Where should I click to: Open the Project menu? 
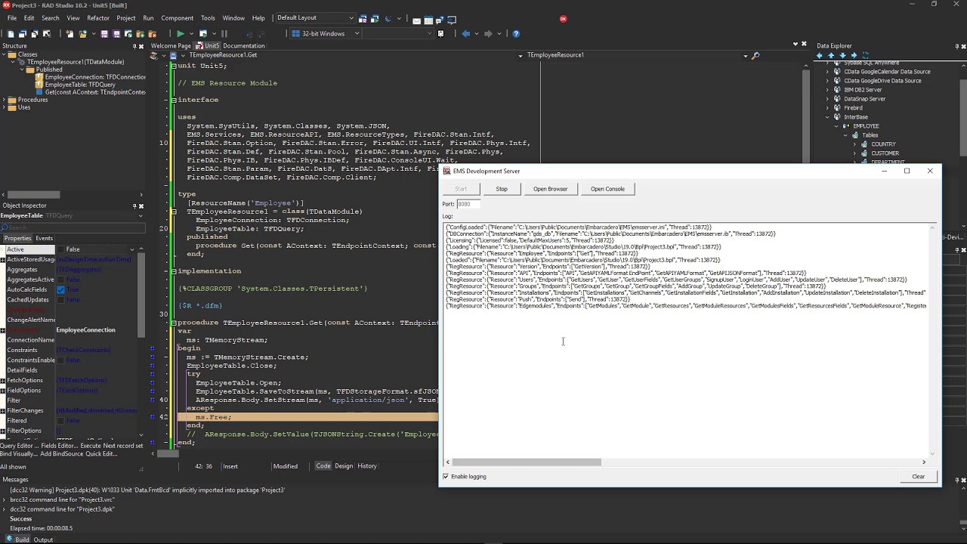click(126, 18)
